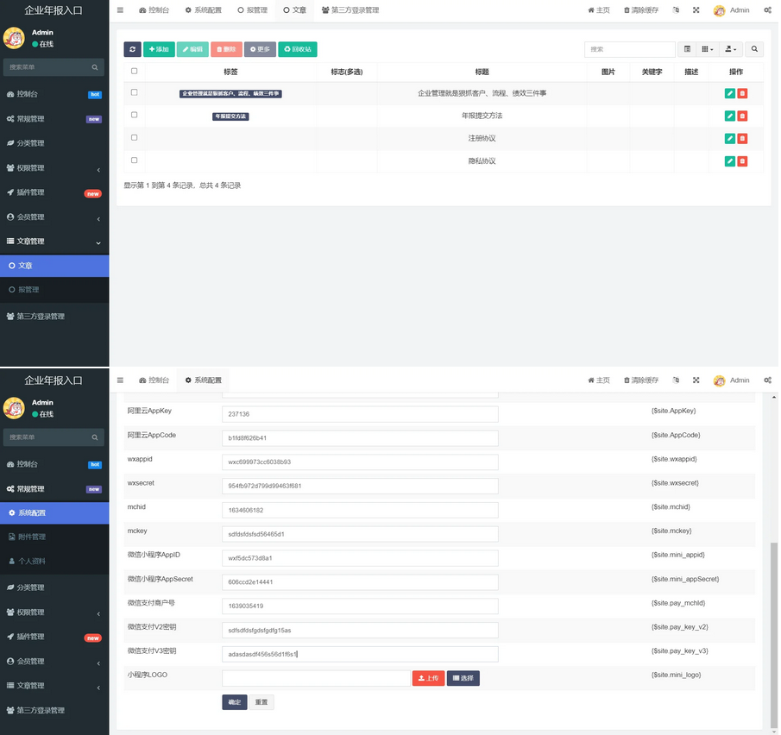781x735 pixels.
Task: Click the magnifier search button beside export
Action: (754, 49)
